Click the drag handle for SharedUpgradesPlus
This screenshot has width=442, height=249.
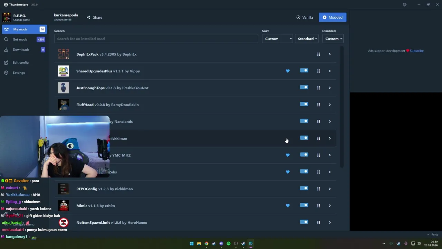coord(318,71)
